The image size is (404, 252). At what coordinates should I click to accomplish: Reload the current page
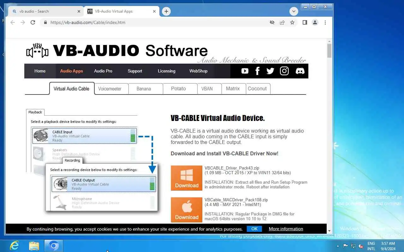[33, 22]
